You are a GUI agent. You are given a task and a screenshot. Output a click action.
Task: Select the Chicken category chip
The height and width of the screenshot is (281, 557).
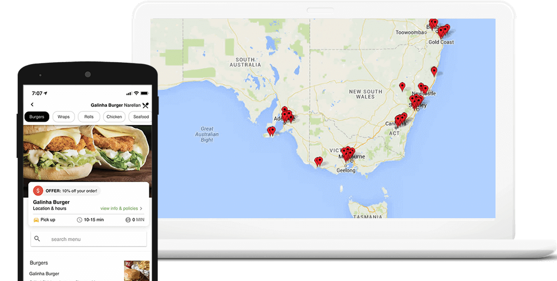tap(114, 117)
